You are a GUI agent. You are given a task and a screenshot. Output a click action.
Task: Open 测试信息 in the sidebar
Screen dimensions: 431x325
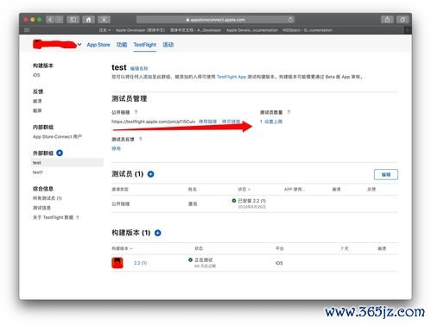(x=41, y=208)
